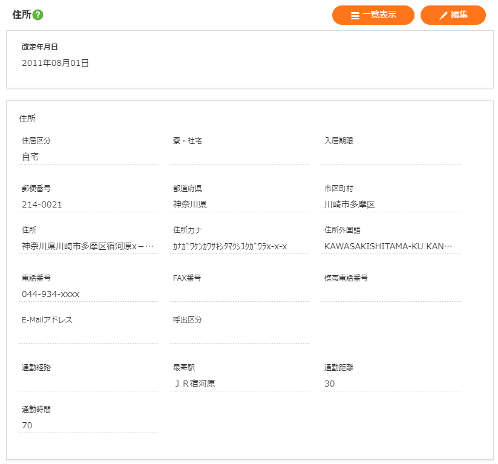
Task: Select the 住所カナ katakana address field
Action: (239, 246)
